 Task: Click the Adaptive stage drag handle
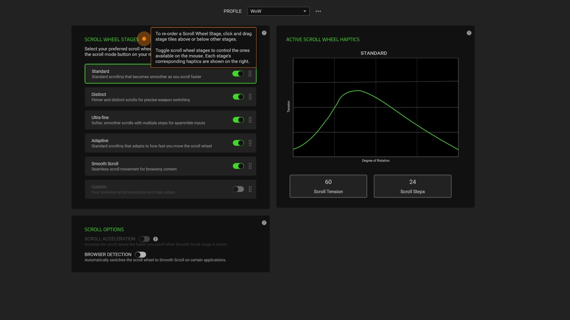250,143
